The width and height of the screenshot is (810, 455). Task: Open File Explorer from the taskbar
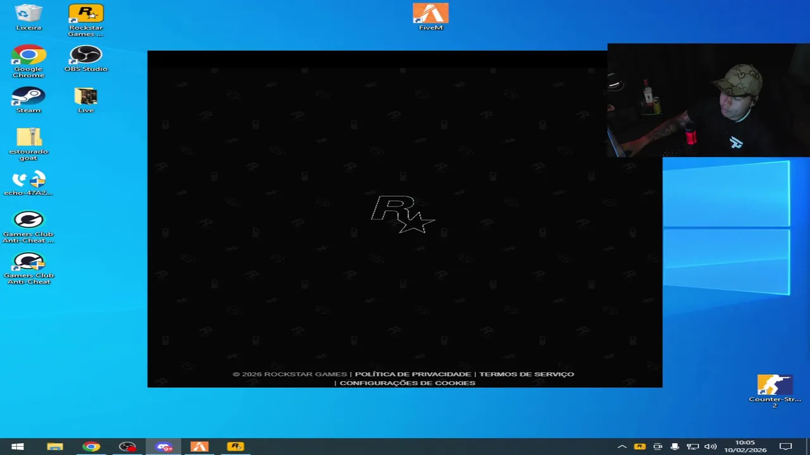55,447
